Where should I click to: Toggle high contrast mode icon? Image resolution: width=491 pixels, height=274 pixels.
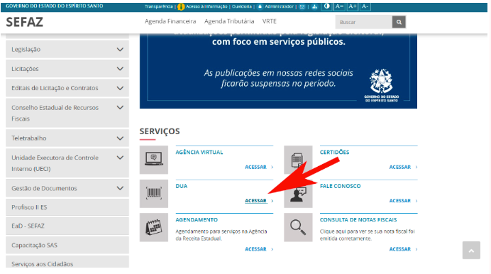(326, 6)
